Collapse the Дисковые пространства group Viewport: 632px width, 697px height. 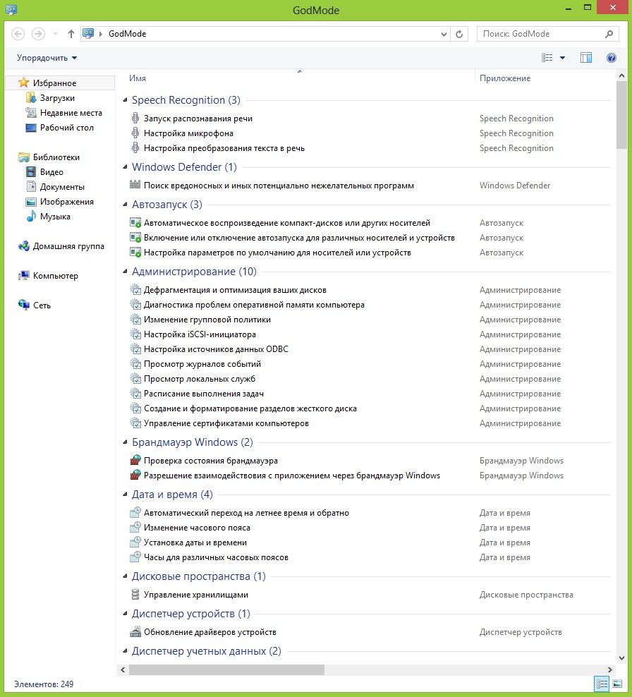pos(125,576)
